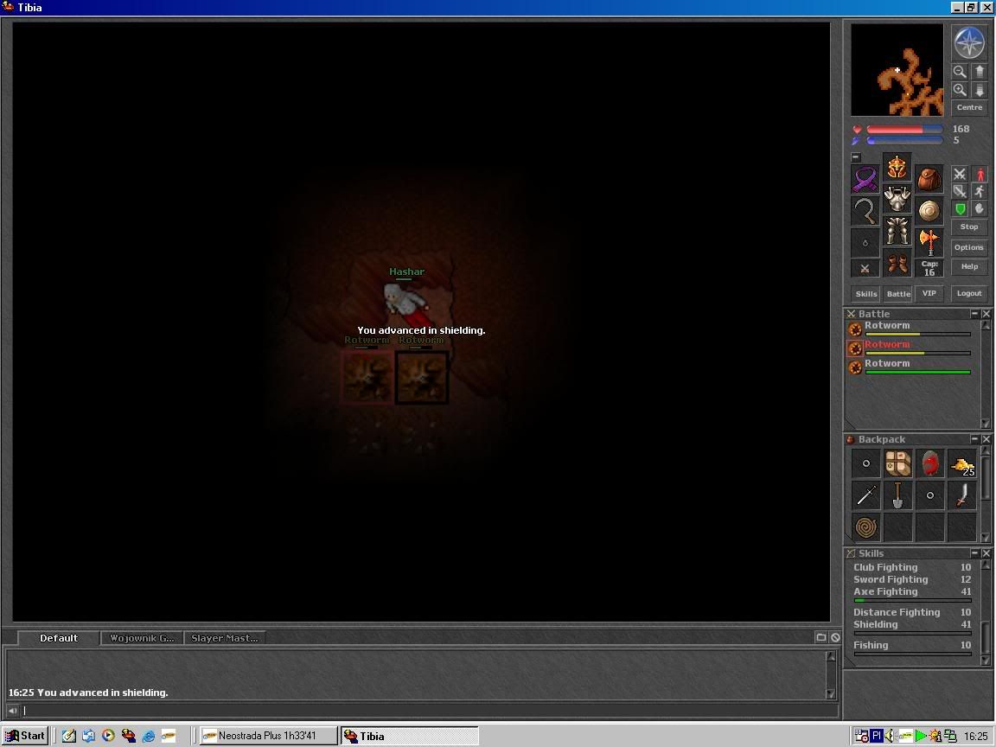Open the Options dialog

click(969, 248)
